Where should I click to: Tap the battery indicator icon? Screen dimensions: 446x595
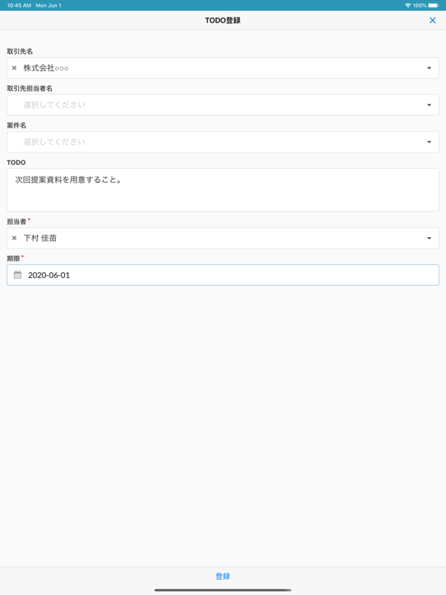(x=434, y=5)
